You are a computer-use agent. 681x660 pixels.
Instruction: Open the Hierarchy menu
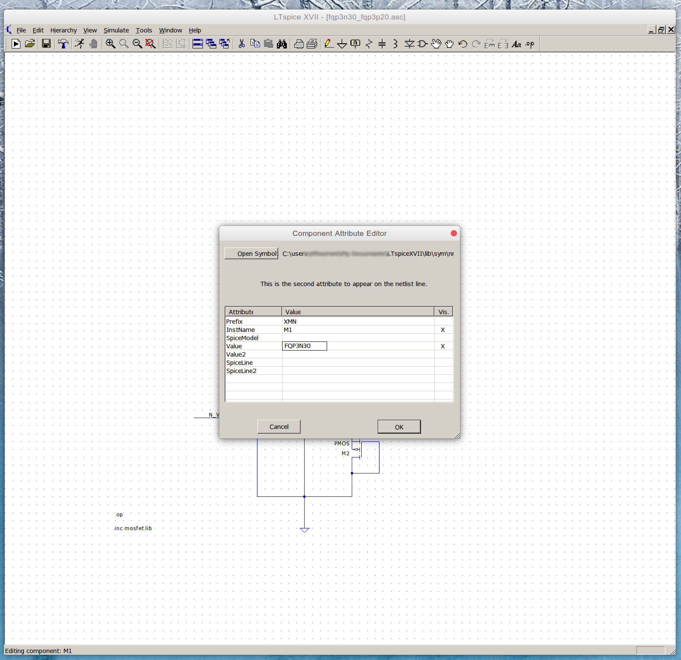(64, 30)
